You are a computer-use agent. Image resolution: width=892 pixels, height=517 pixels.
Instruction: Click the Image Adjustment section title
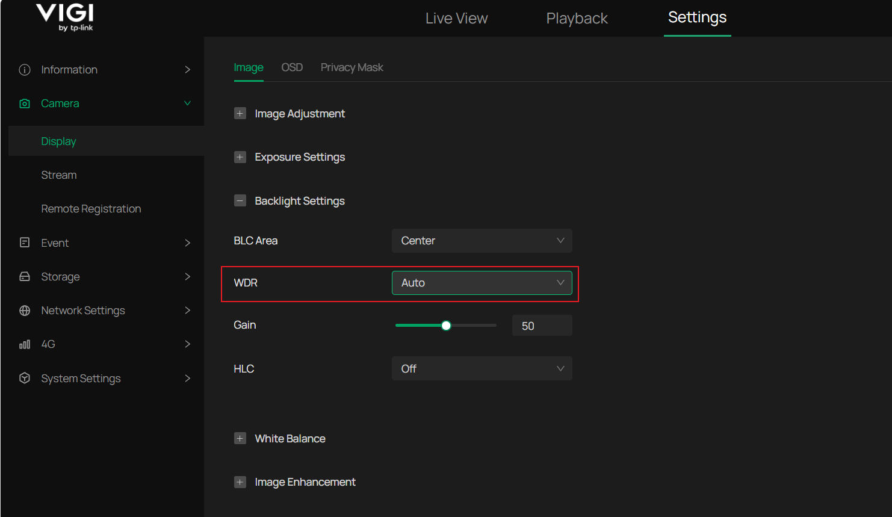coord(300,114)
